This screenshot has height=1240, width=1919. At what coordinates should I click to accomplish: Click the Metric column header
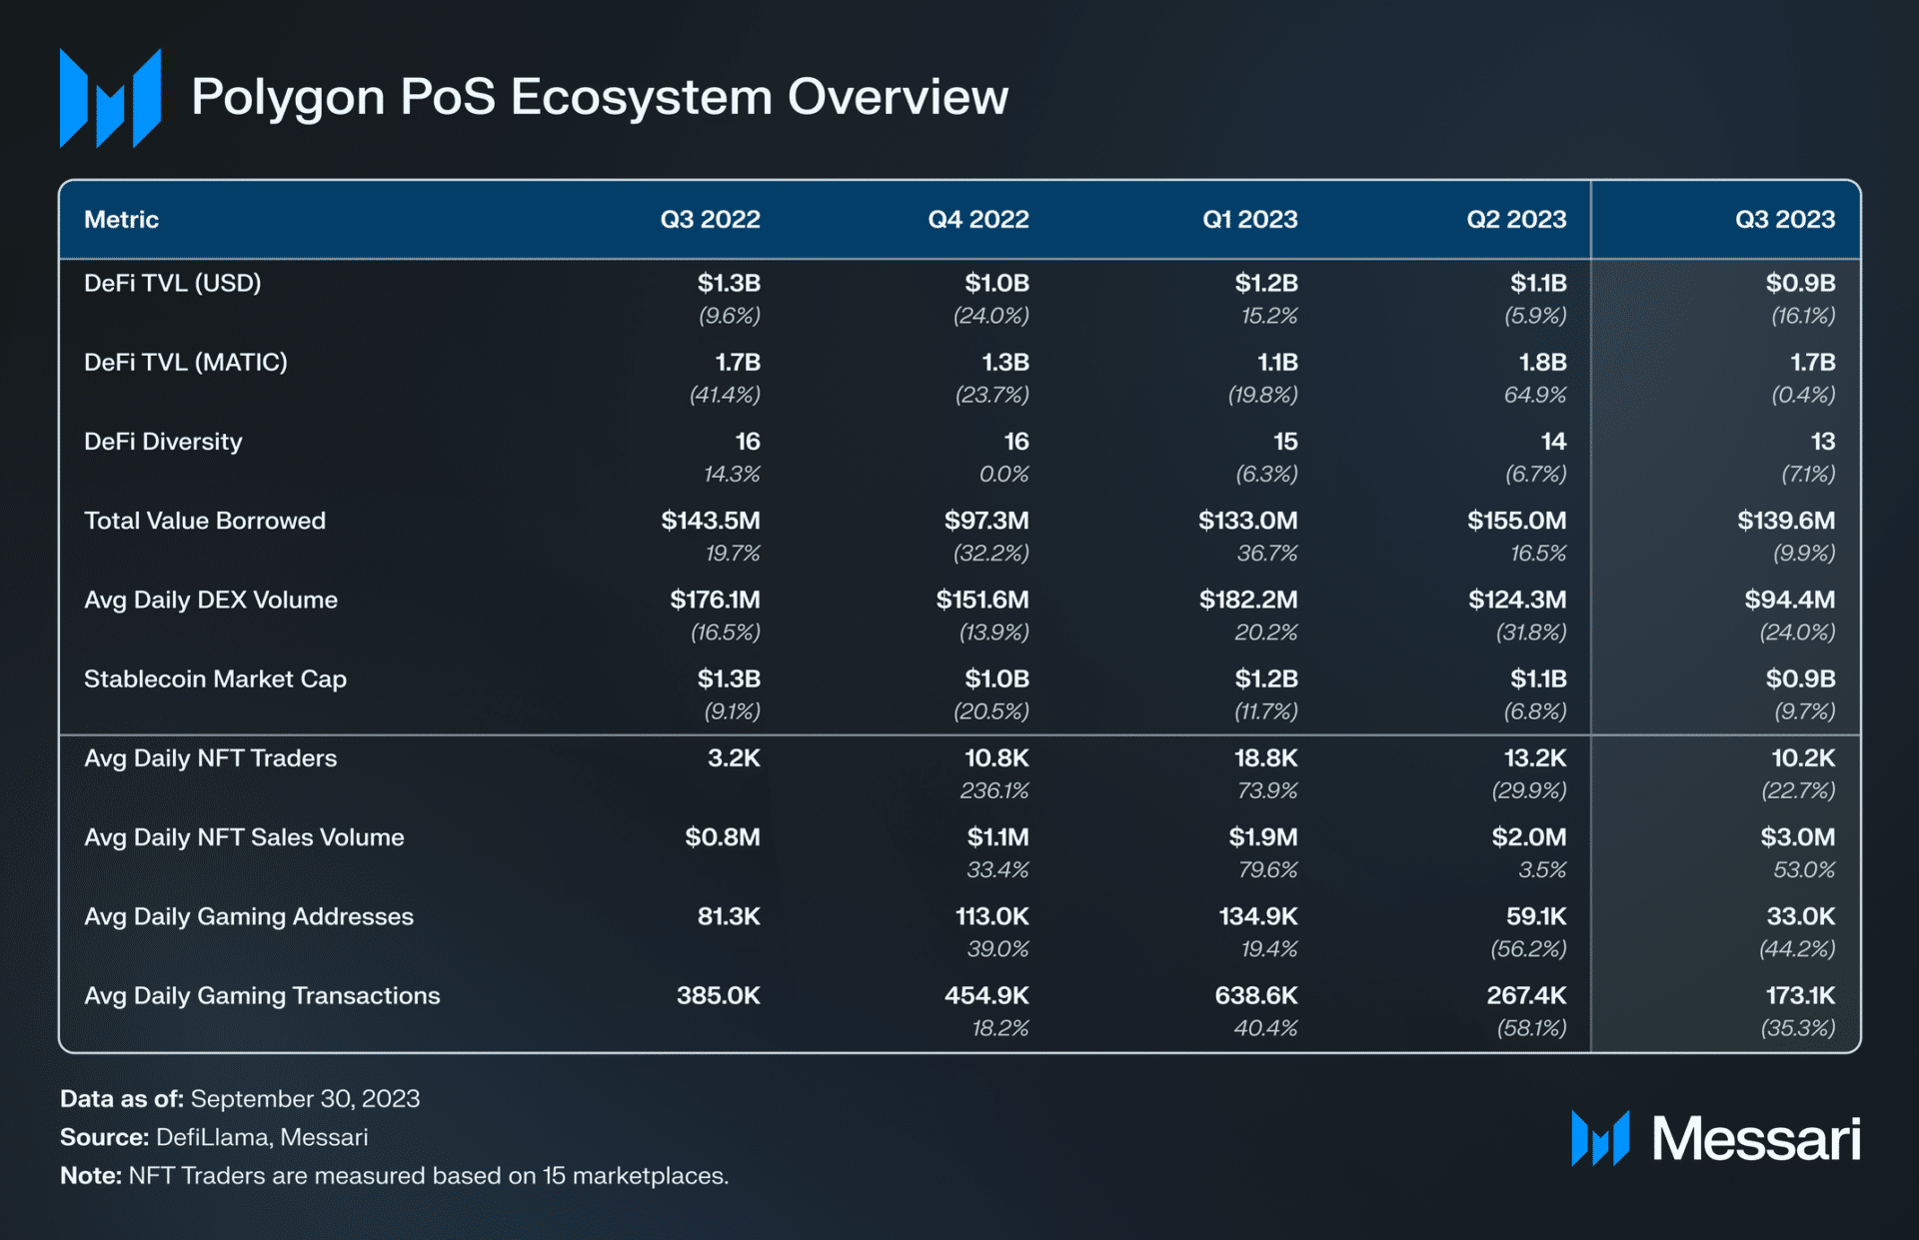[121, 220]
